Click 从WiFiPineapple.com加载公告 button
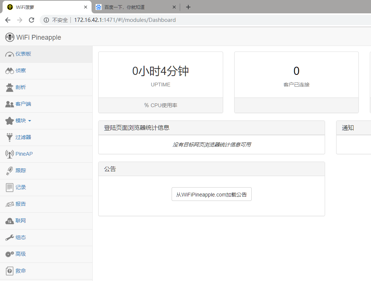 coord(212,194)
